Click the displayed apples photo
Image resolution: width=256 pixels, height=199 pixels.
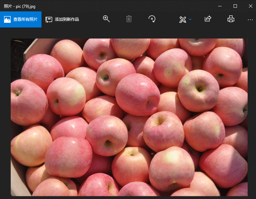point(129,117)
